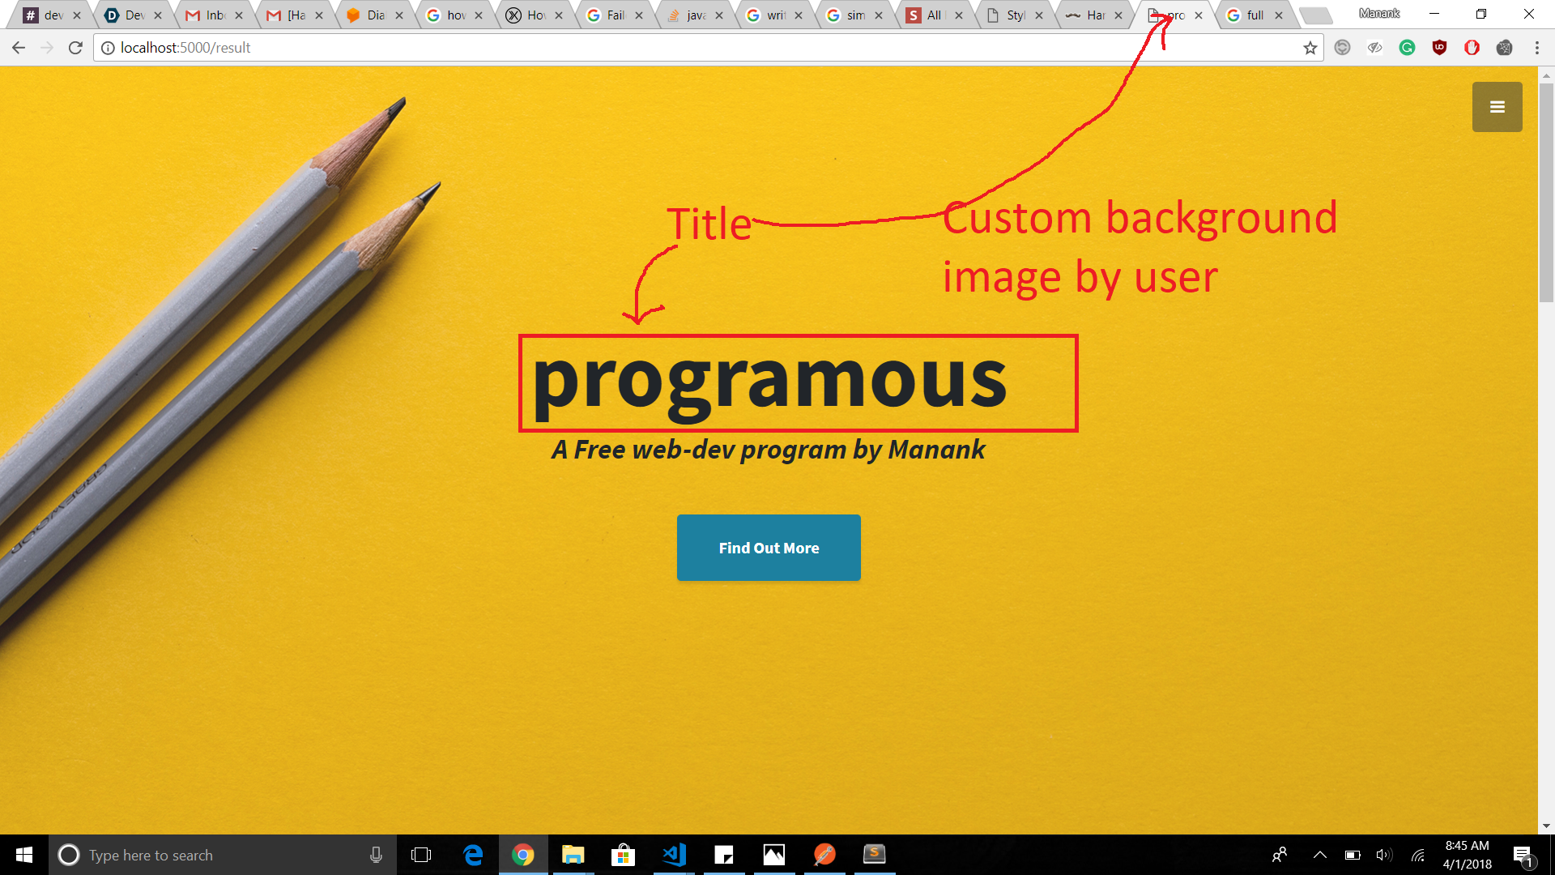1555x875 pixels.
Task: Click the site information icon in address bar
Action: (108, 48)
